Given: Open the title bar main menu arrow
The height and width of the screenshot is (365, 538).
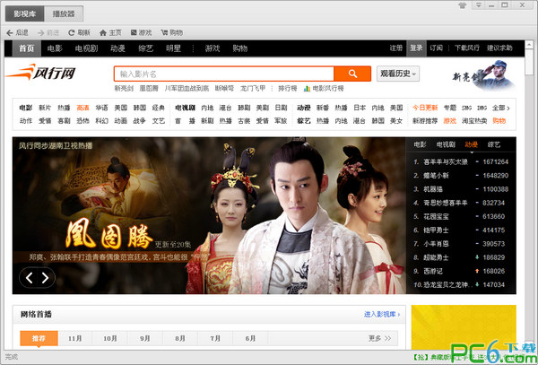Looking at the screenshot, I should pyautogui.click(x=479, y=5).
